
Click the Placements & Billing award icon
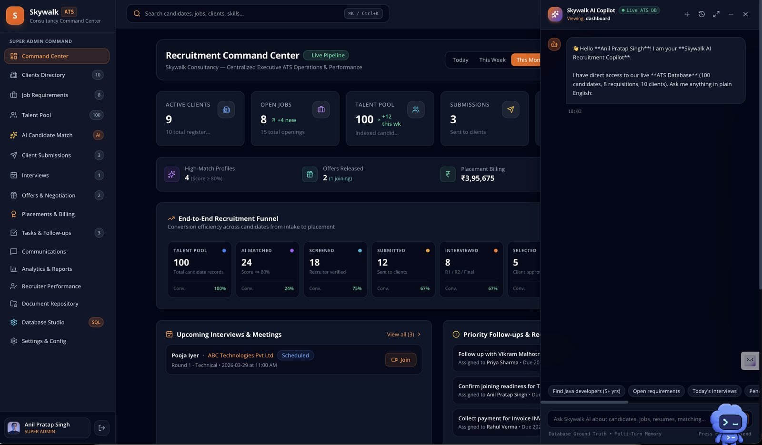pos(14,214)
